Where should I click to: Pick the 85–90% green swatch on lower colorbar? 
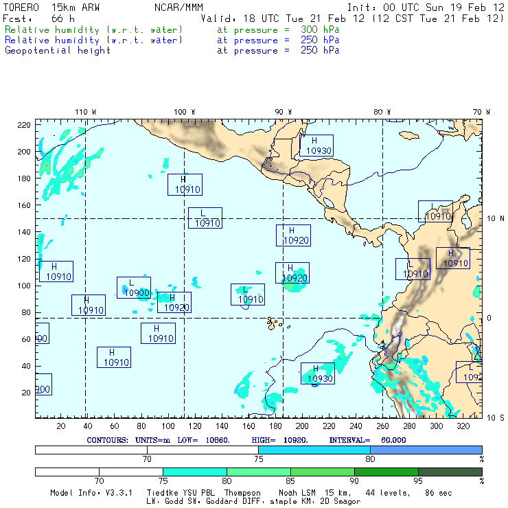[x=323, y=472]
